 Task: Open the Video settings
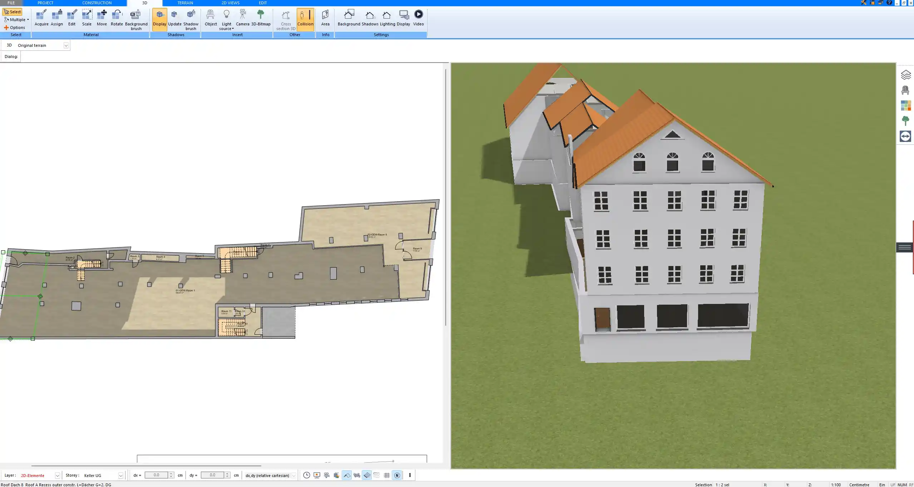pyautogui.click(x=418, y=18)
